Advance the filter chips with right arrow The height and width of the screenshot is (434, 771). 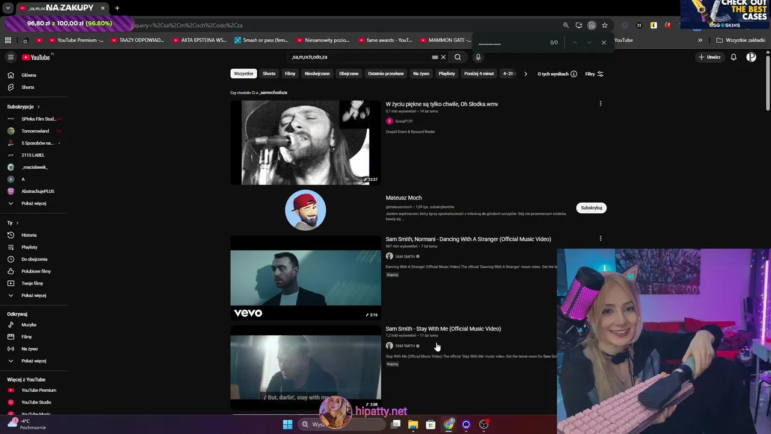(525, 74)
